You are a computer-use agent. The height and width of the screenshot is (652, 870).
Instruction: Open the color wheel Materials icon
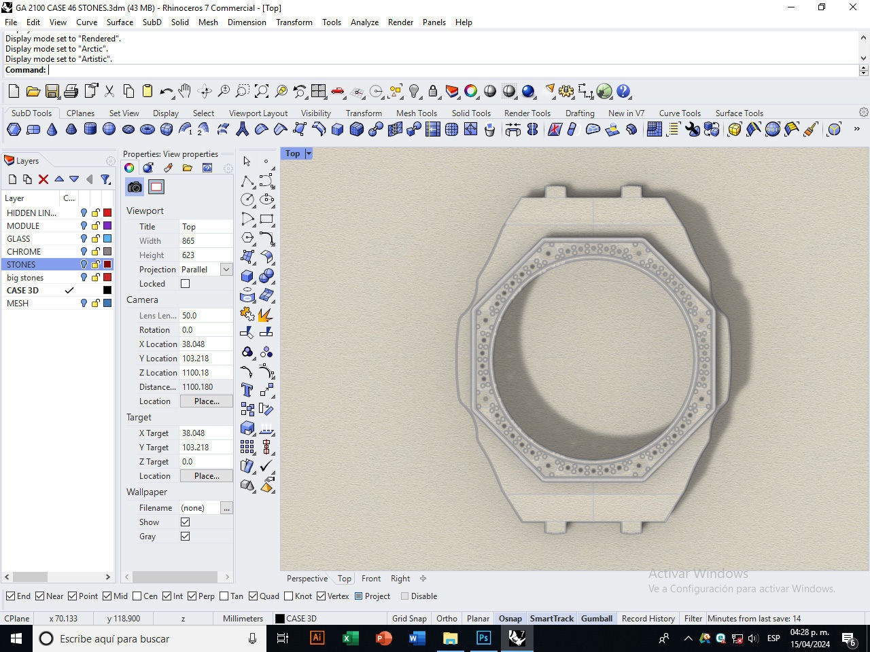pyautogui.click(x=471, y=91)
